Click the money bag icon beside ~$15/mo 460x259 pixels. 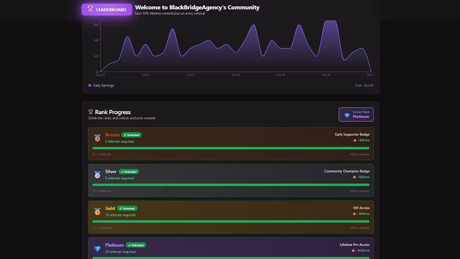354,140
